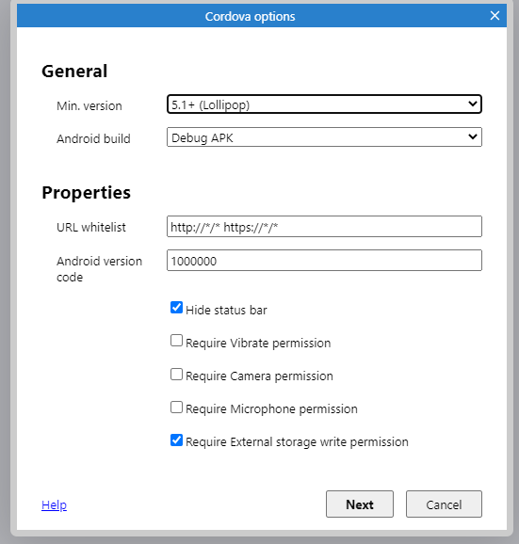Viewport: 519px width, 544px height.
Task: Enable Require Microphone permission
Action: click(176, 407)
